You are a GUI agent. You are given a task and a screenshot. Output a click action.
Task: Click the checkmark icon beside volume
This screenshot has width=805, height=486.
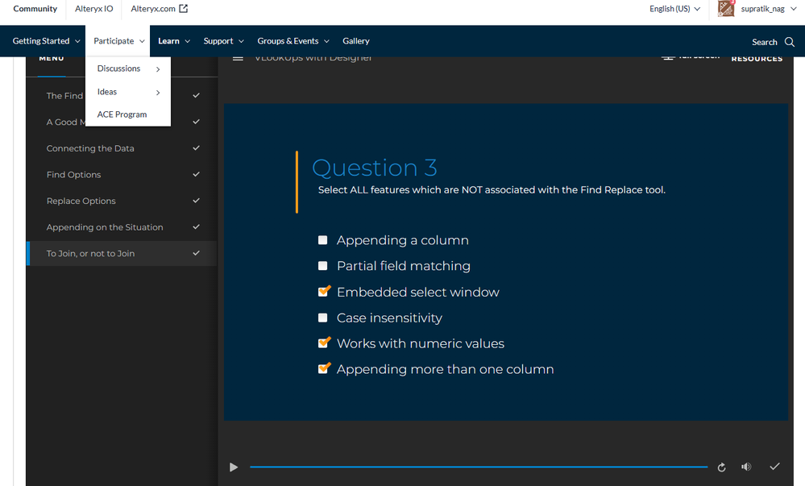point(774,466)
